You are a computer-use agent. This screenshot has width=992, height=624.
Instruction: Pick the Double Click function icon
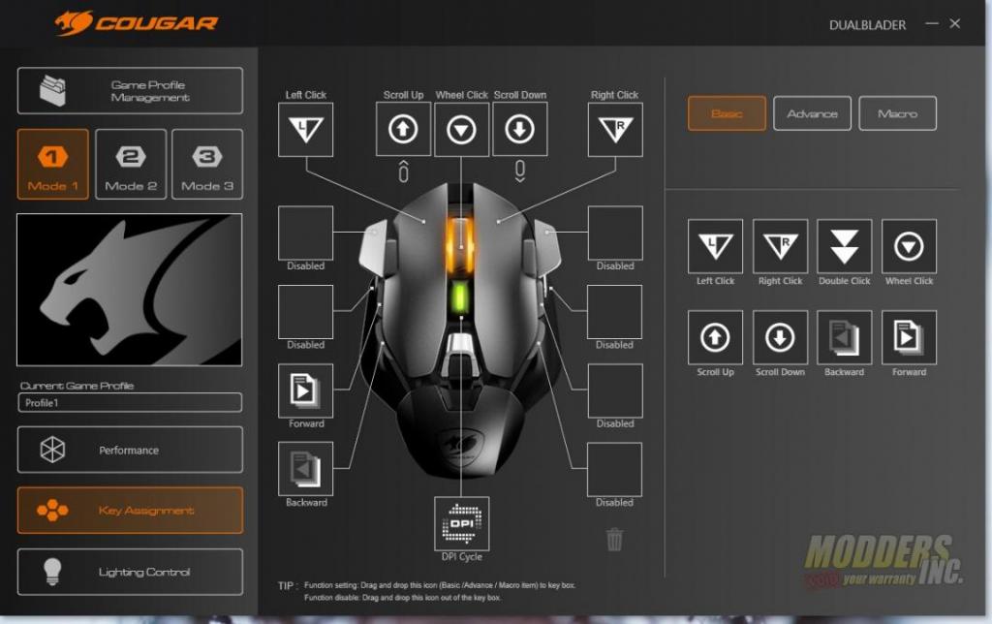(845, 246)
